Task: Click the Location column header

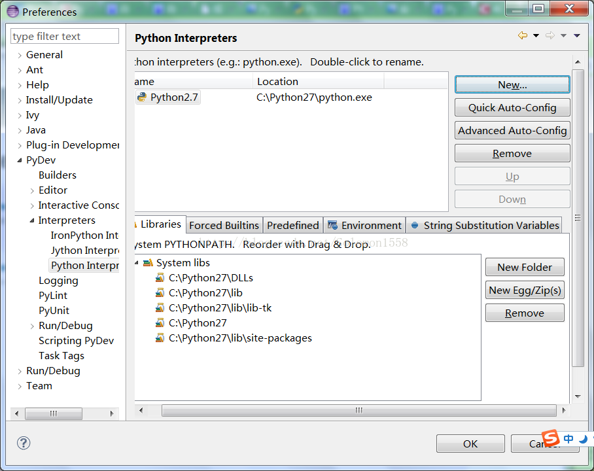Action: pyautogui.click(x=318, y=82)
